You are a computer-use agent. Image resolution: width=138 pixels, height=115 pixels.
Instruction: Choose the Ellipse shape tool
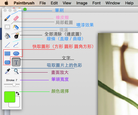pyautogui.click(x=16, y=54)
